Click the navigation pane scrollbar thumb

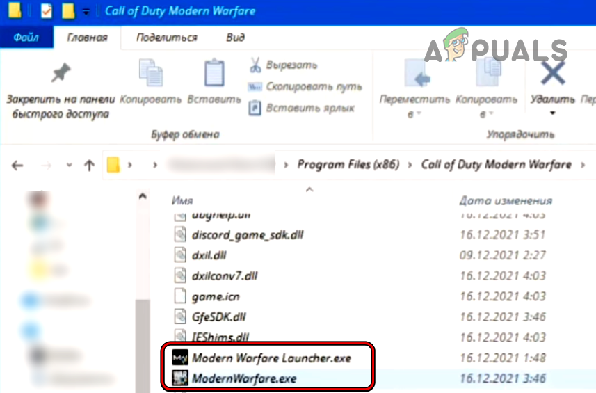tap(143, 346)
